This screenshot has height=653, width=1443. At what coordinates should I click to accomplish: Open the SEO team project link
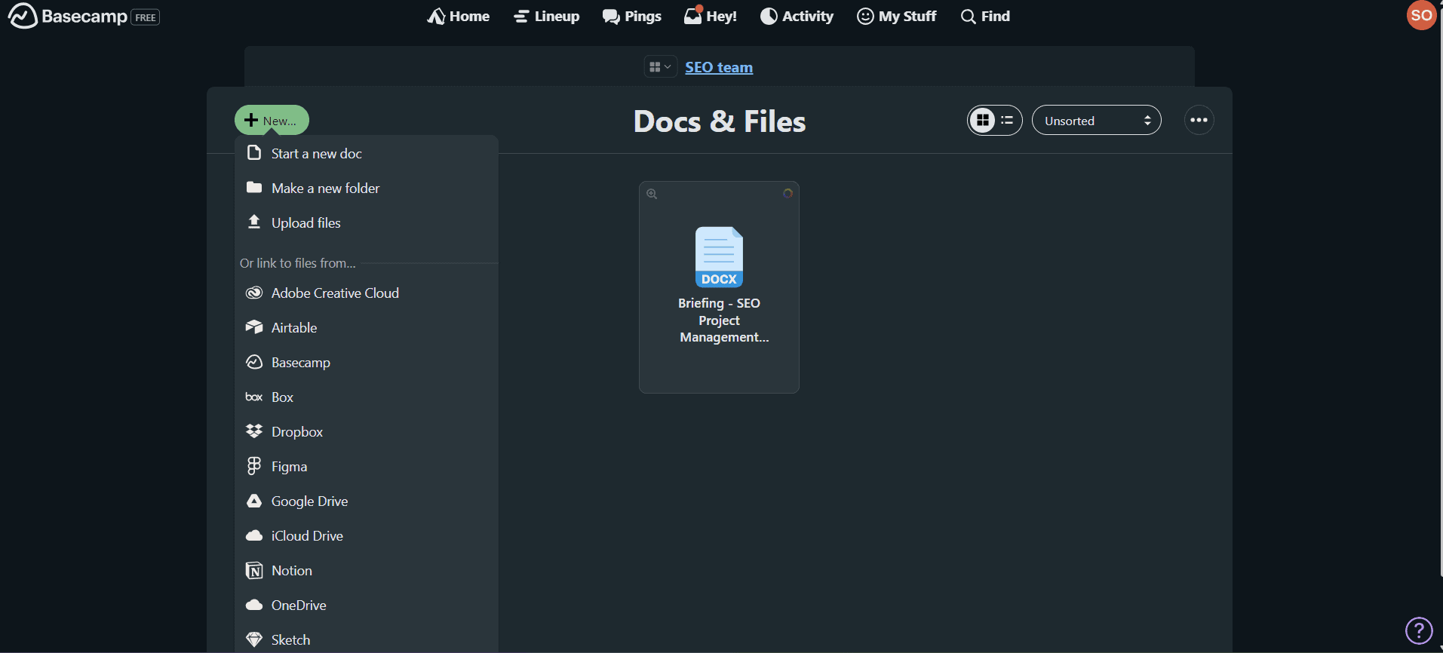click(x=718, y=67)
